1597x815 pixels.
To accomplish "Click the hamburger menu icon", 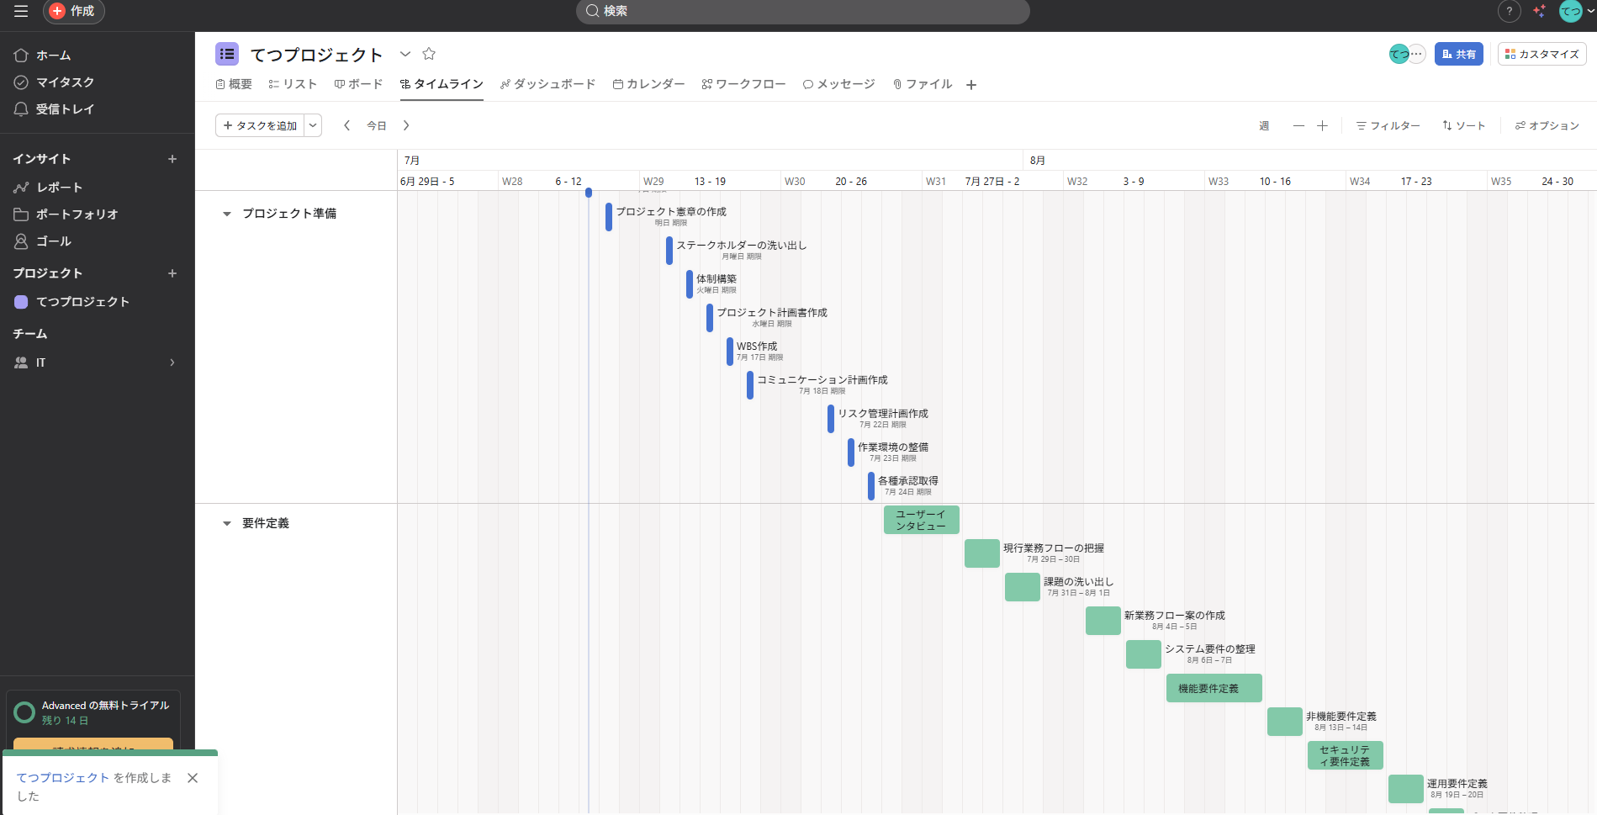I will point(21,11).
